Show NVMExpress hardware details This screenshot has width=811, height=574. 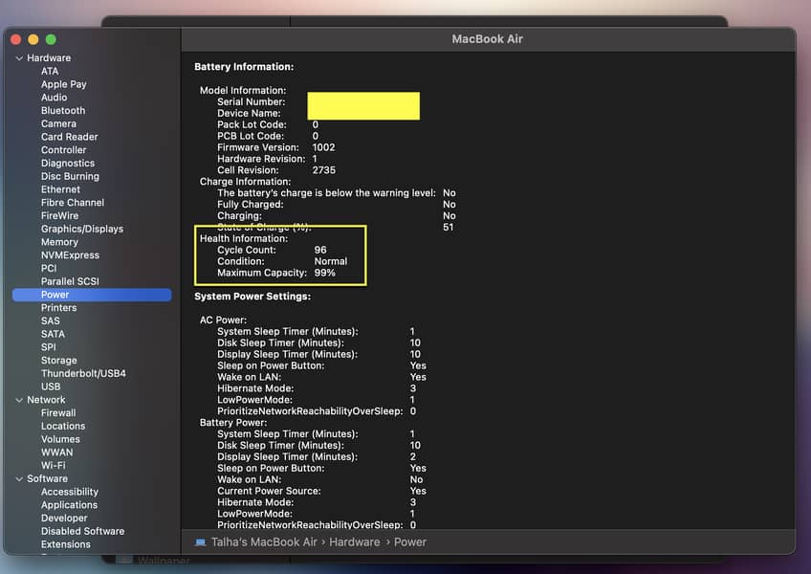71,255
